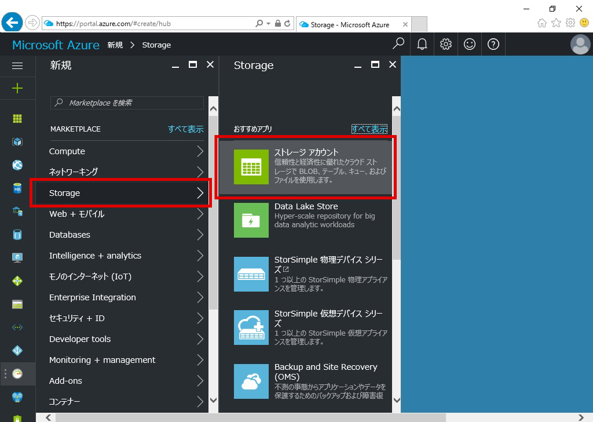The height and width of the screenshot is (422, 593).
Task: Expand モノのインターネット (IoT) category
Action: click(126, 277)
